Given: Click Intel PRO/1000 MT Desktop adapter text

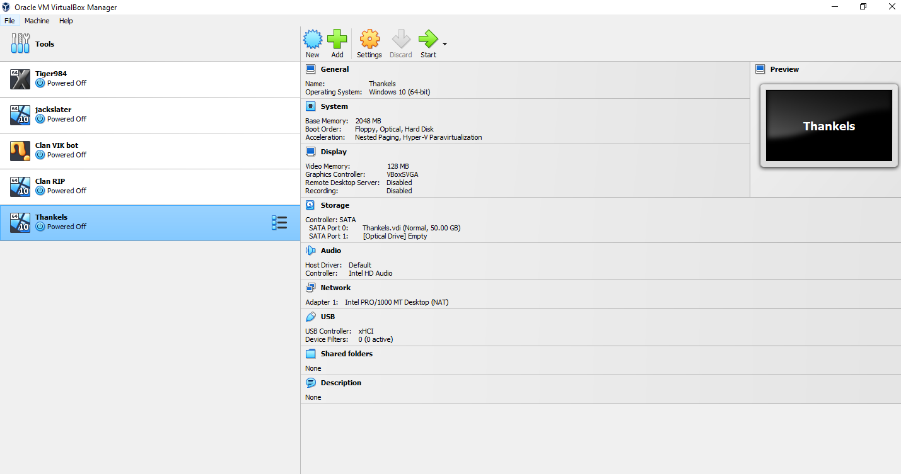Looking at the screenshot, I should [x=397, y=302].
